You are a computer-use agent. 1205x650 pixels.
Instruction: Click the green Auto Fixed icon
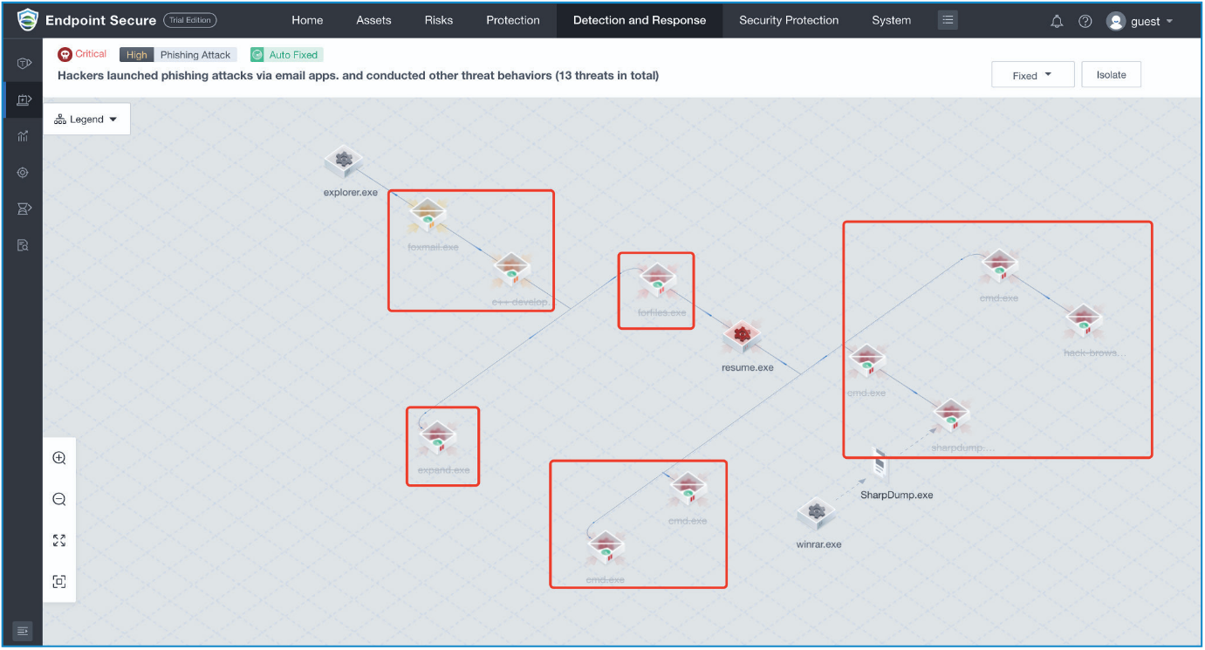tap(257, 54)
